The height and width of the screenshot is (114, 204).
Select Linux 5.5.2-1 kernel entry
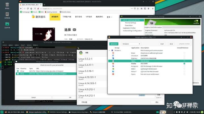coord(92,59)
